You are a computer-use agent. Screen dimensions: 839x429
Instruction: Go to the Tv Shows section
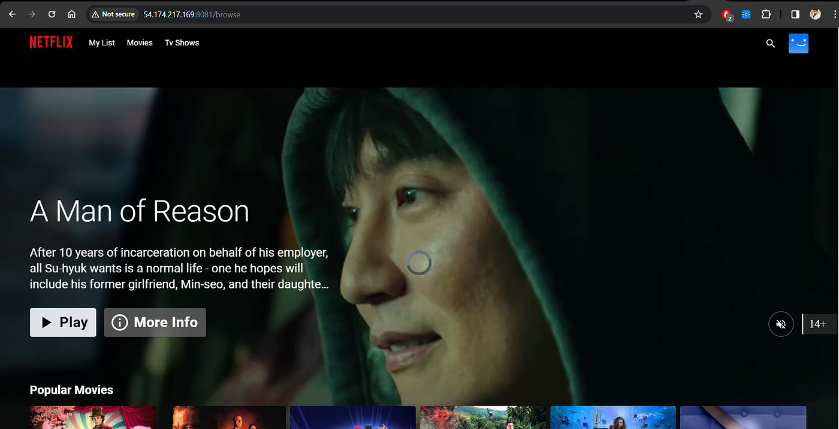coord(182,42)
